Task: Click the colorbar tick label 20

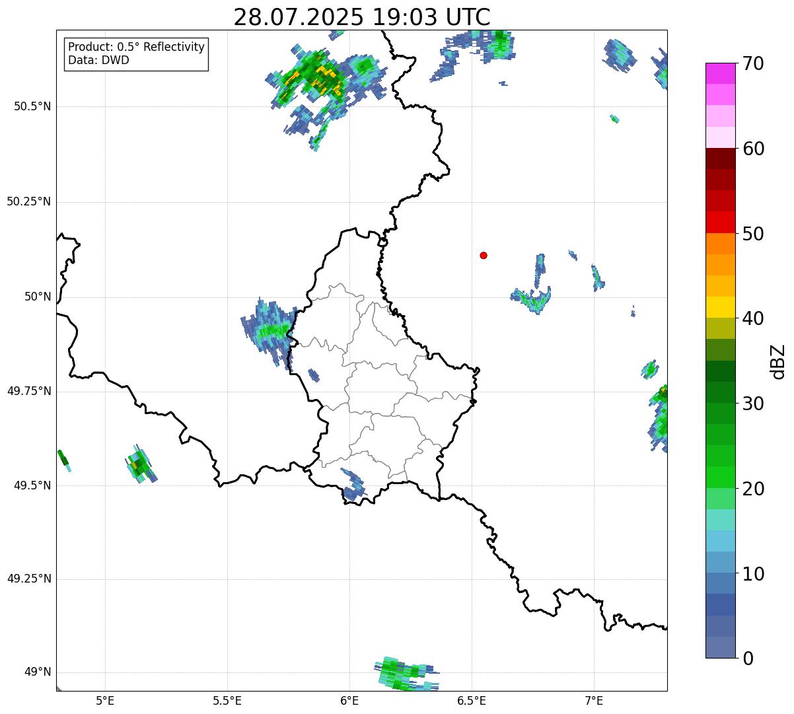Action: pos(753,489)
